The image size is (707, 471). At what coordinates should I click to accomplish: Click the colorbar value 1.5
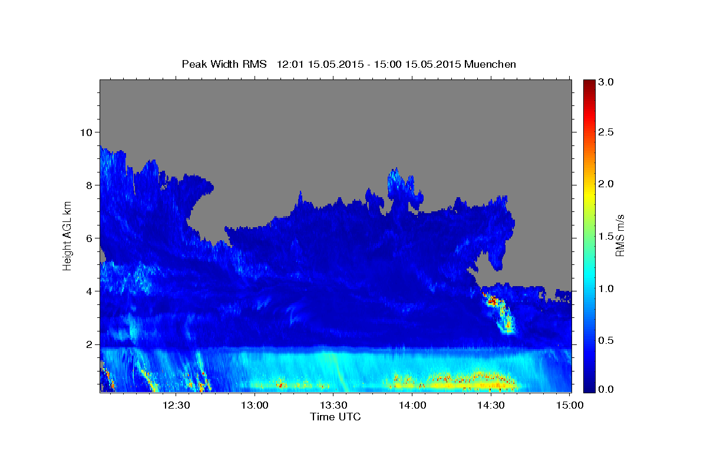click(x=606, y=236)
